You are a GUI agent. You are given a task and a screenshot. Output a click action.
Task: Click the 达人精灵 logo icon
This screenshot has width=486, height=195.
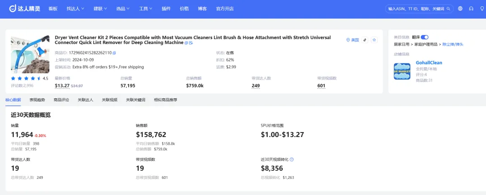tap(13, 9)
